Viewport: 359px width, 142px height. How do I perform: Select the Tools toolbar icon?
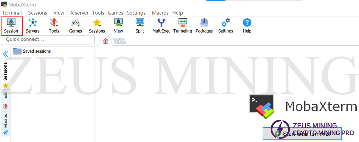point(54,26)
